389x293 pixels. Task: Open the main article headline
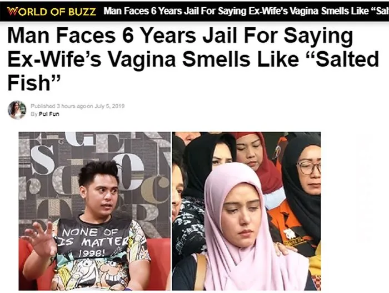pos(193,59)
